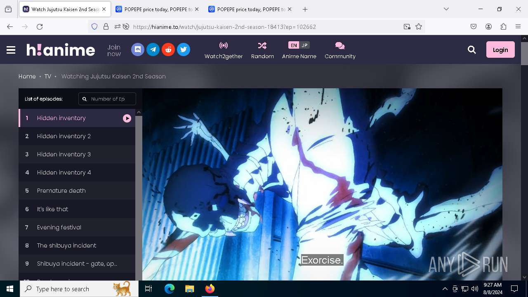The image size is (528, 297).
Task: Open the Twitter join link icon
Action: point(184,49)
